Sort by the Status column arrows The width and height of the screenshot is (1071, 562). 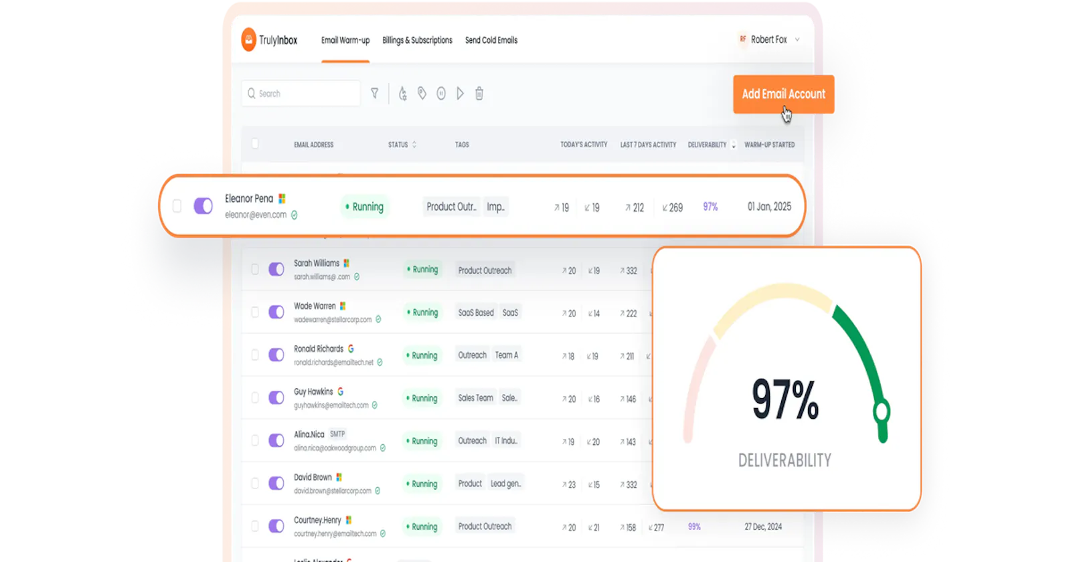[x=414, y=145]
